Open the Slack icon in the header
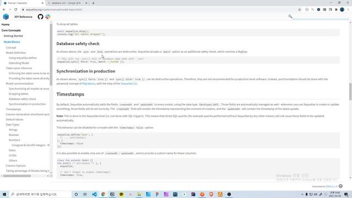Viewport: 352px width, 198px height. pos(48,16)
